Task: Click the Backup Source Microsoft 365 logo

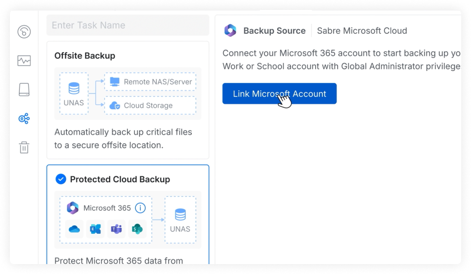Action: click(230, 31)
